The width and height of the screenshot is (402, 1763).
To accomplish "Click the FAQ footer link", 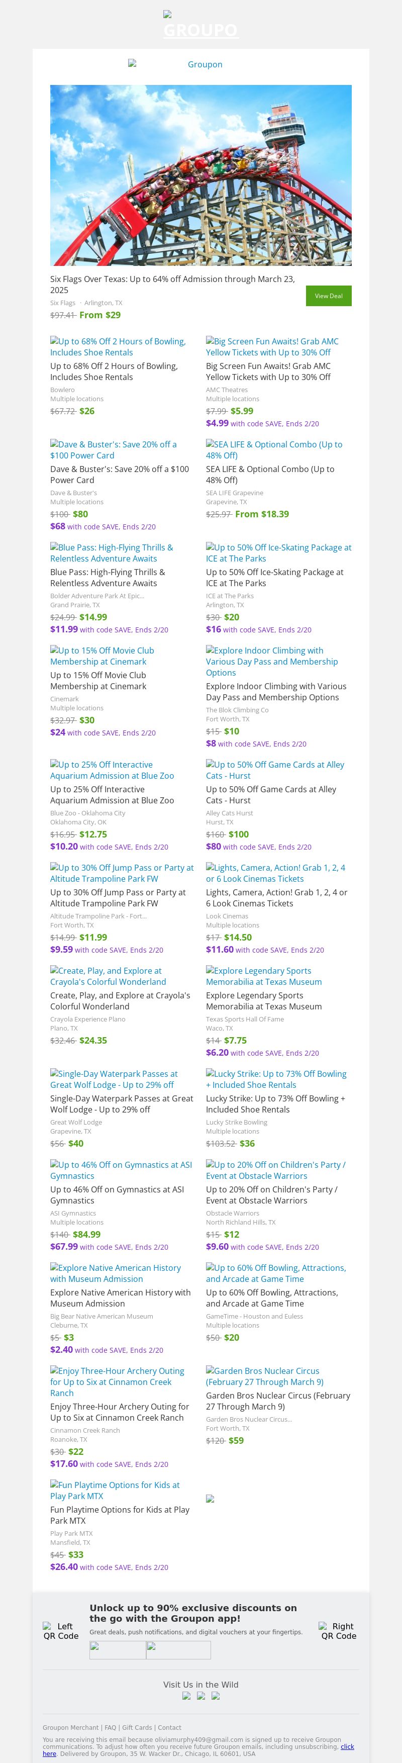I will pos(110,1727).
